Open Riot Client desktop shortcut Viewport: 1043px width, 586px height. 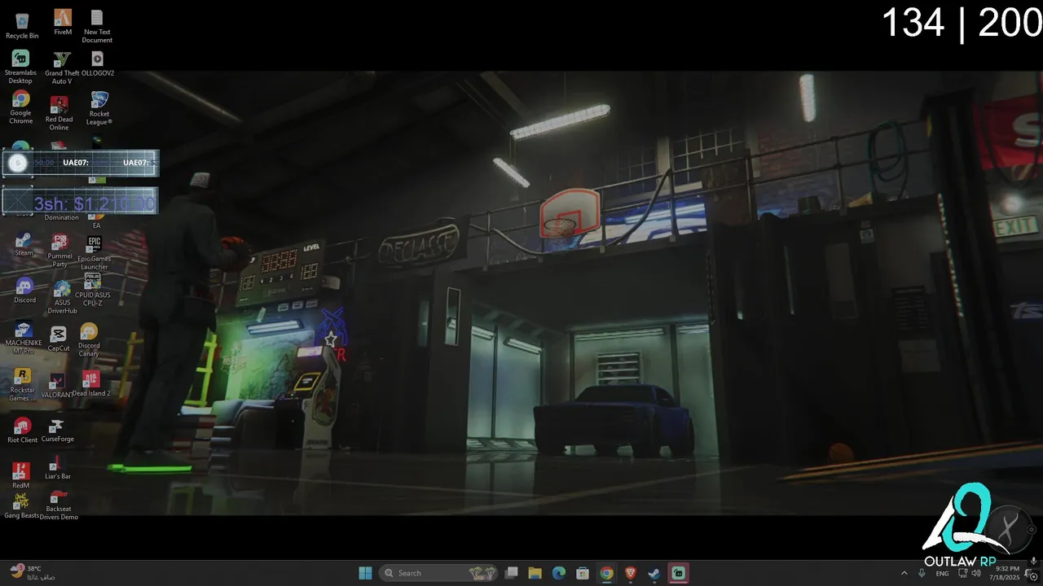click(x=22, y=430)
